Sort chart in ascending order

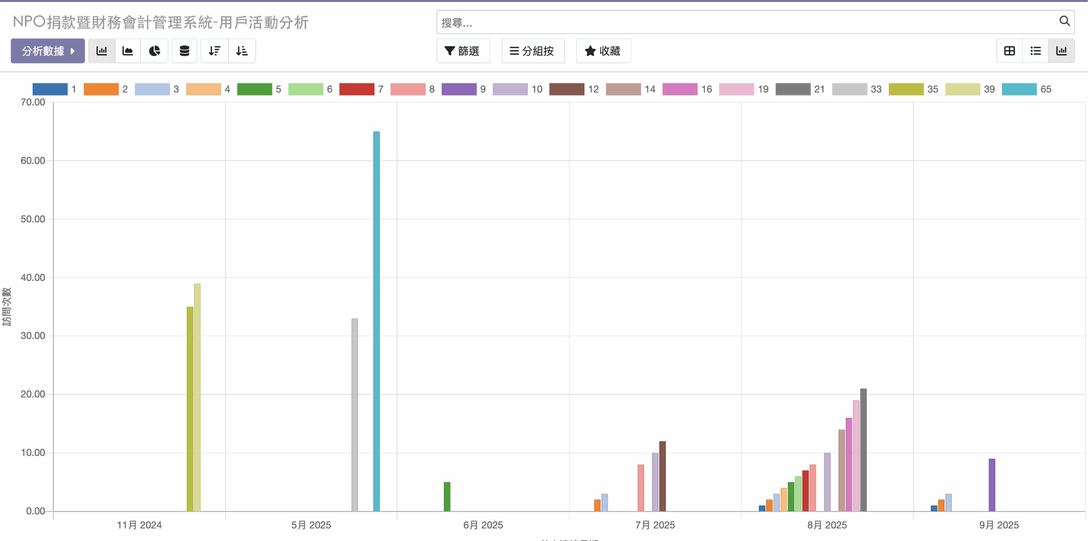[x=242, y=51]
